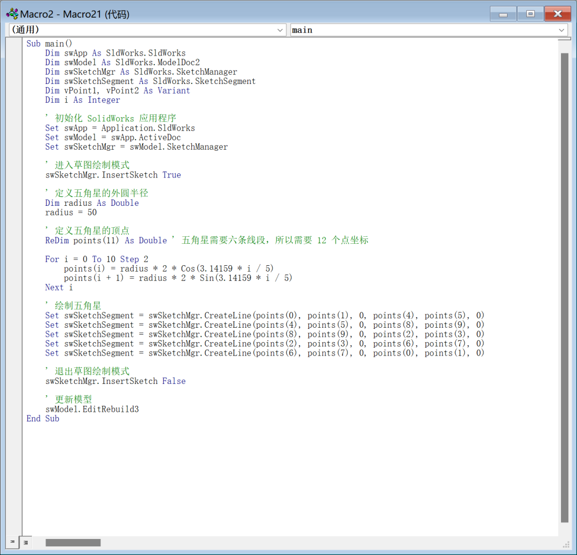
Task: Click the split bar above the vertical scrollbar
Action: coord(565,38)
